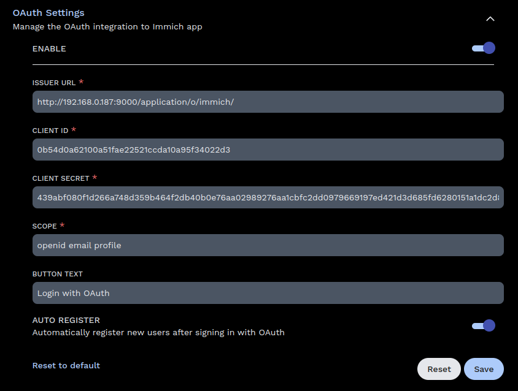This screenshot has height=391, width=518.
Task: Open the Reset to default link
Action: point(66,365)
